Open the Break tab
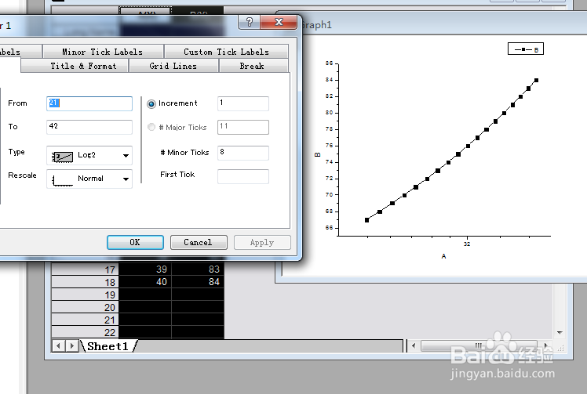 (x=252, y=66)
